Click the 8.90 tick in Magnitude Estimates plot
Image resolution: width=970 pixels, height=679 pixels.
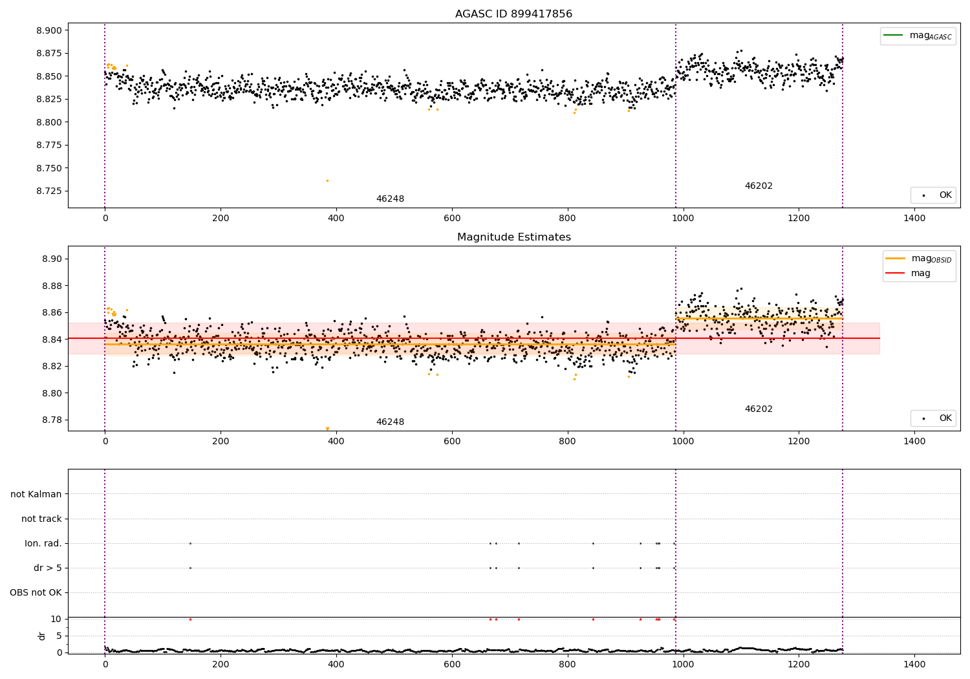click(x=52, y=259)
